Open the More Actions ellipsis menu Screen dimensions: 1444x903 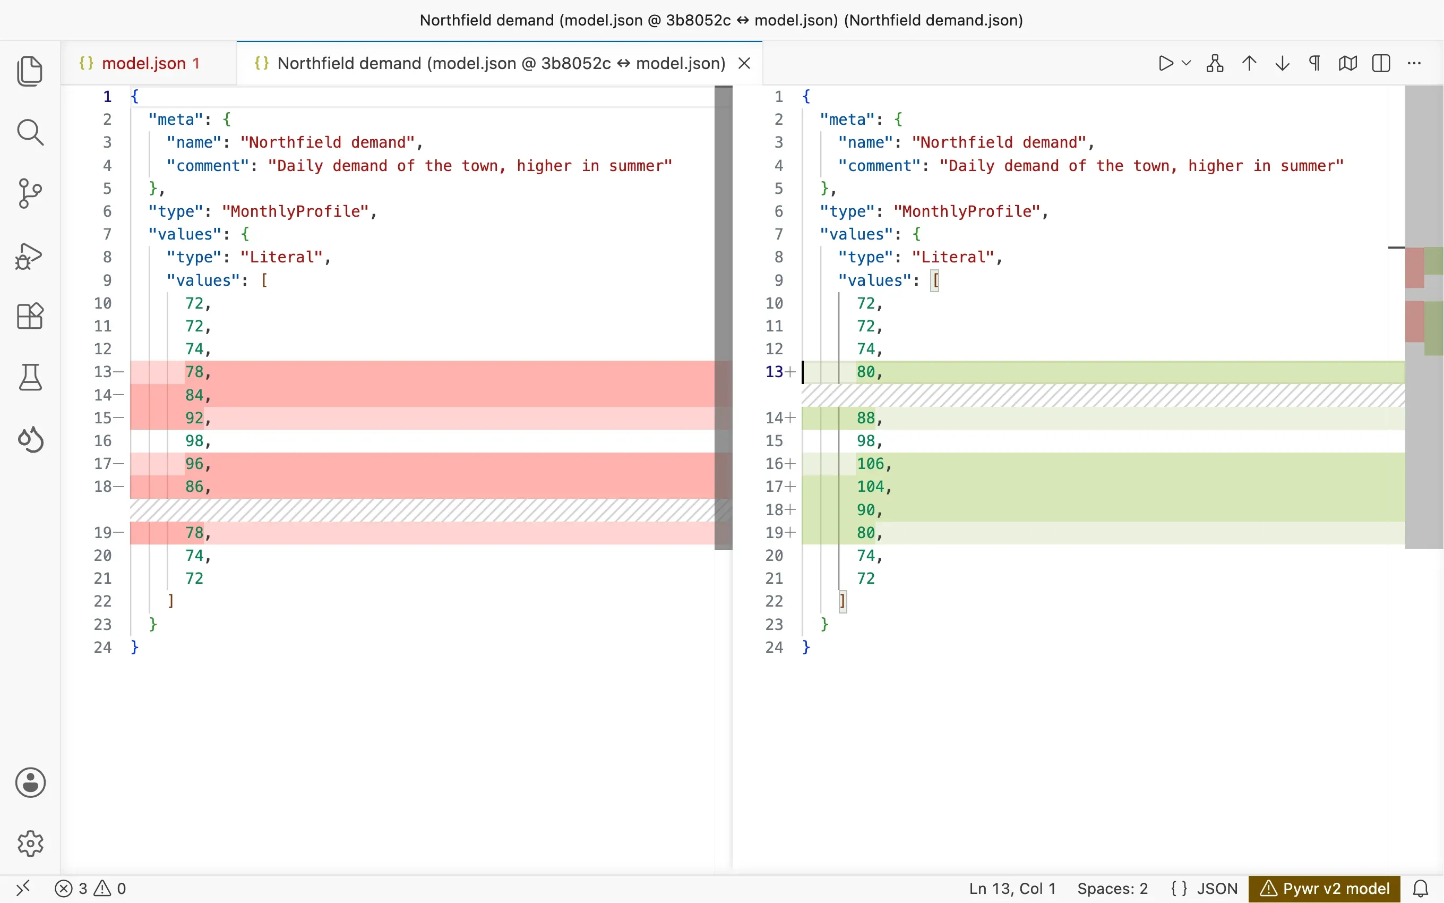[x=1414, y=63]
